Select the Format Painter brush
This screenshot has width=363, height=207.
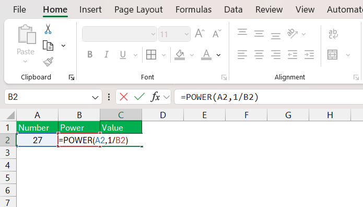(x=48, y=62)
